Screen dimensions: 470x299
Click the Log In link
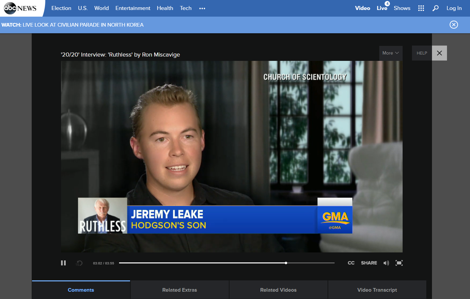(x=454, y=8)
